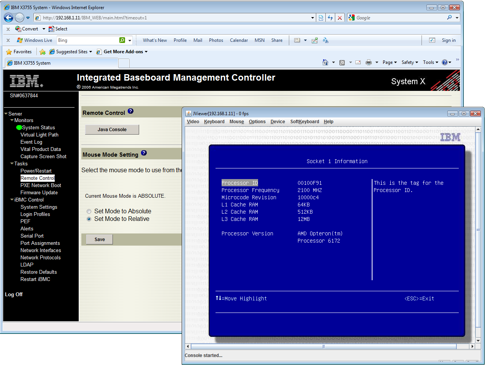Image resolution: width=485 pixels, height=365 pixels.
Task: Open the JViewer Keyboard menu
Action: [214, 122]
